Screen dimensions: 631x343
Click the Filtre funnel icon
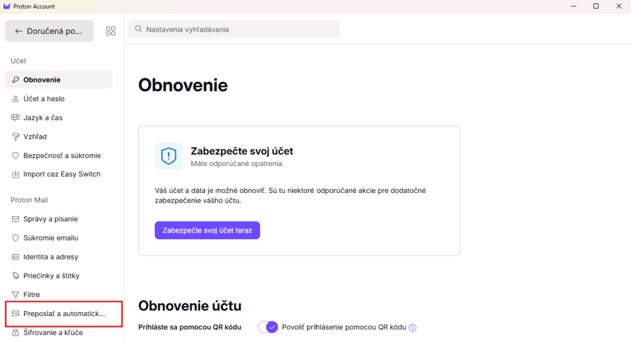pos(15,294)
